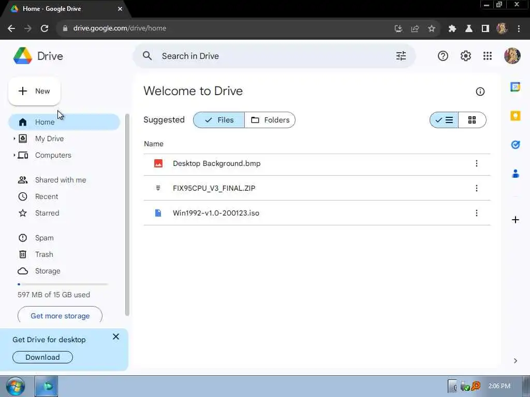The image size is (530, 397).
Task: Open Win1992-v1.0-200123.iso file
Action: point(317,213)
